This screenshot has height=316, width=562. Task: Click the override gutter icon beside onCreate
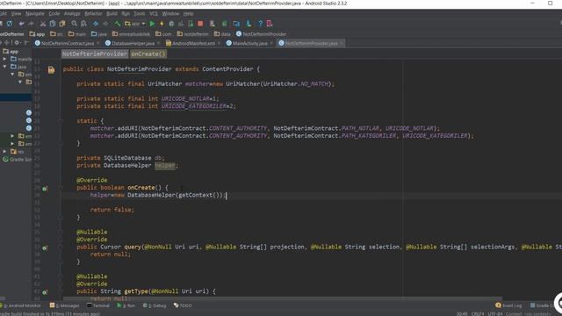pyautogui.click(x=45, y=189)
